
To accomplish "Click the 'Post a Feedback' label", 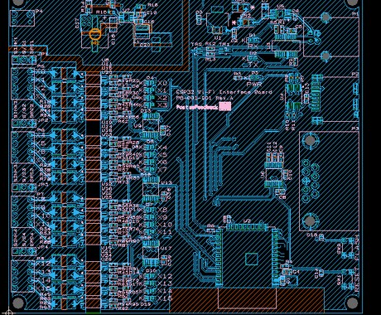I will (x=197, y=107).
